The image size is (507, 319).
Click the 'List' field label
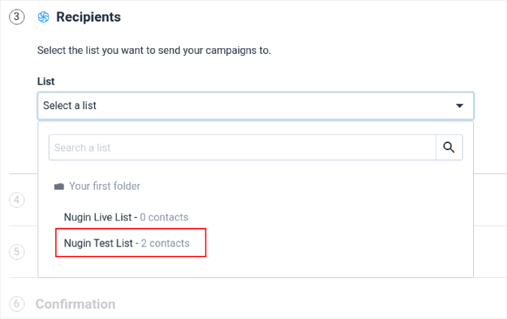[46, 81]
